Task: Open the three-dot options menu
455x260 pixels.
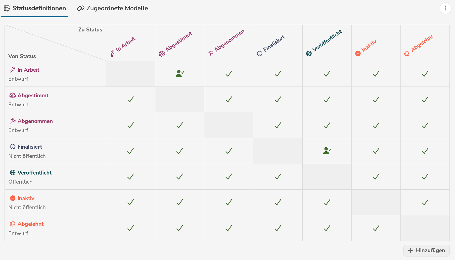Action: (445, 8)
